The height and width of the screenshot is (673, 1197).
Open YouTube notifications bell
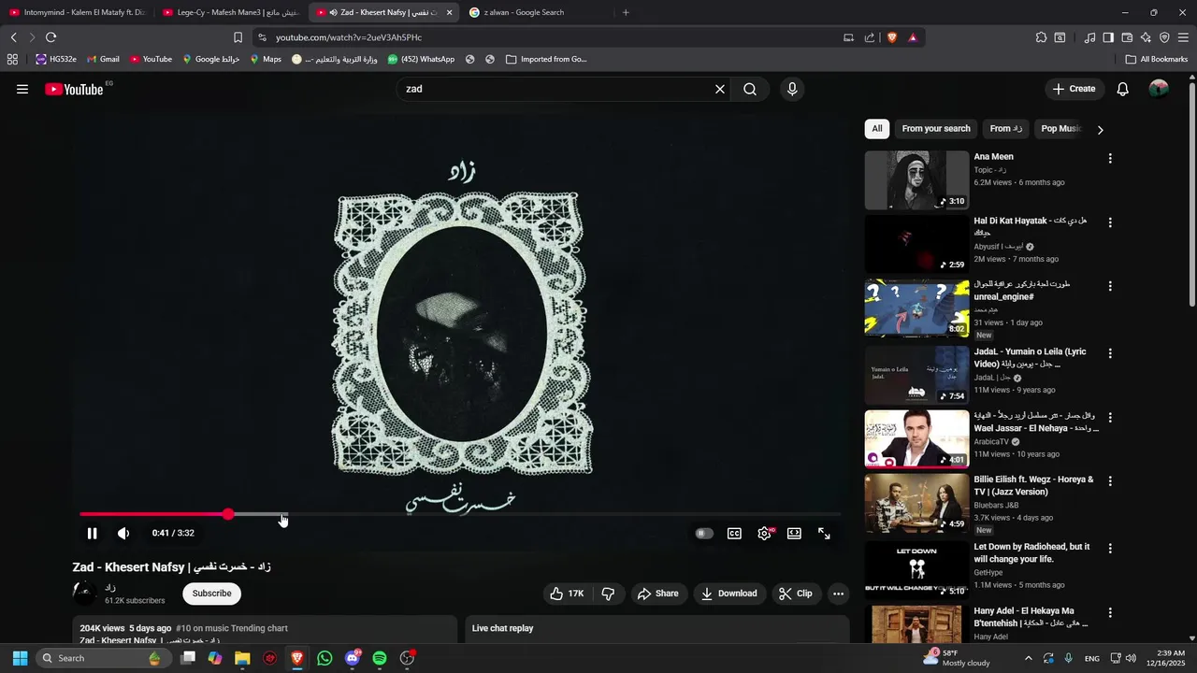coord(1123,89)
